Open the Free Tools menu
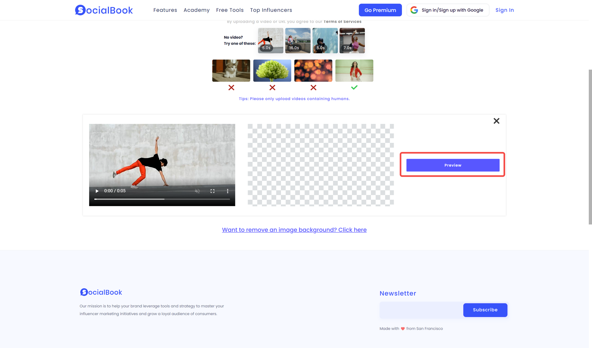This screenshot has width=592, height=348. [230, 10]
